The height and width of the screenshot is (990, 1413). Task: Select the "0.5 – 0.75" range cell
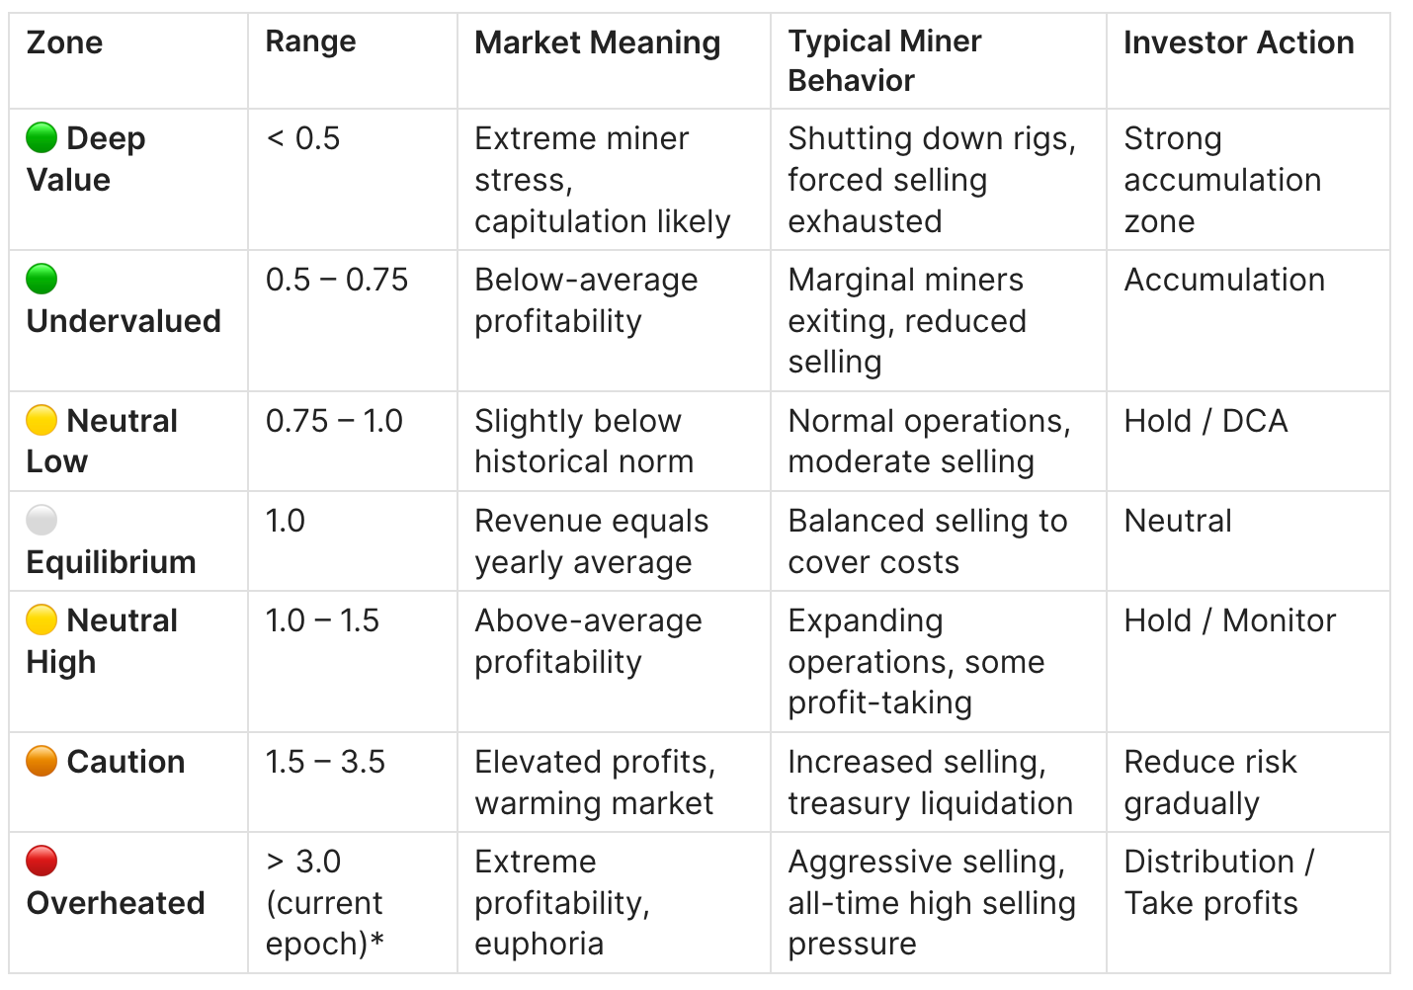tap(337, 280)
